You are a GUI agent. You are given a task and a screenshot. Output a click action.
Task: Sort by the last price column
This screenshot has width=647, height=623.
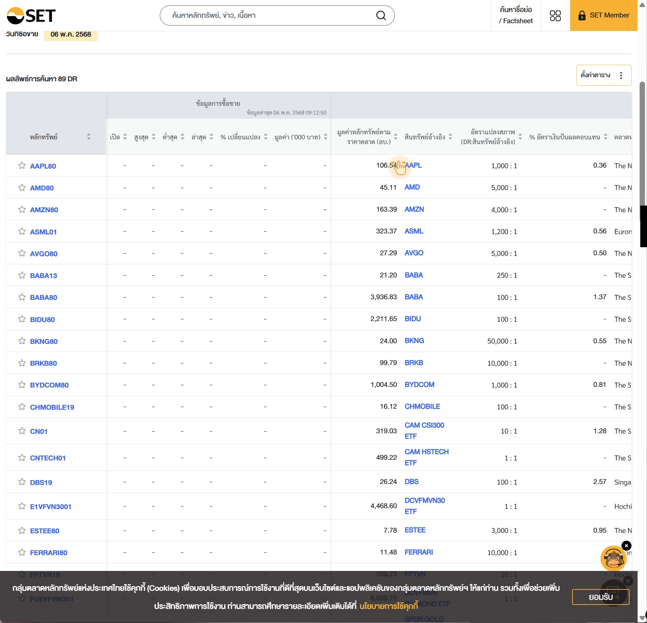(211, 137)
